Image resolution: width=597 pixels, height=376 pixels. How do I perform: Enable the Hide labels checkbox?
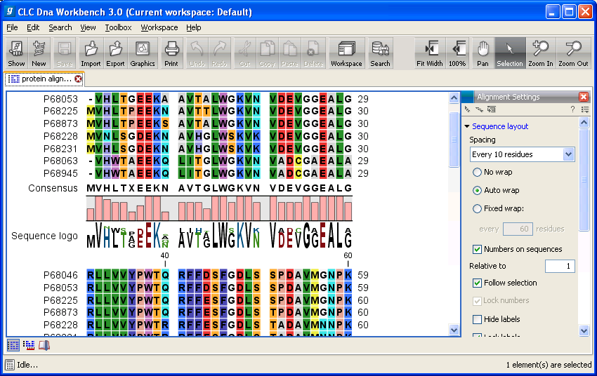(x=477, y=319)
